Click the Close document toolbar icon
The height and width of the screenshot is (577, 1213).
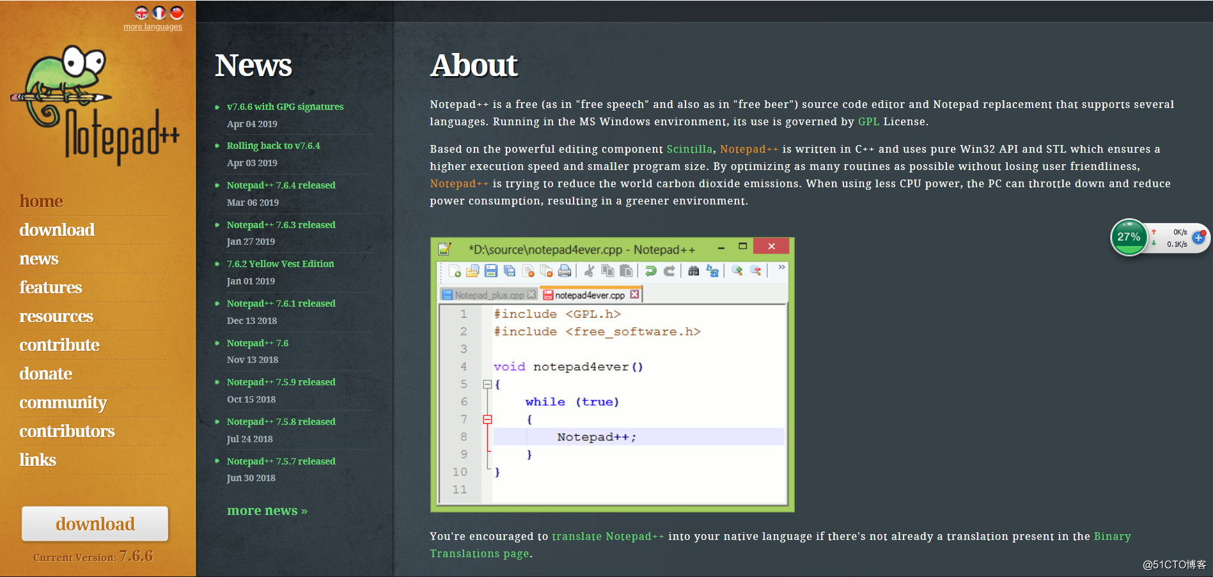point(528,271)
